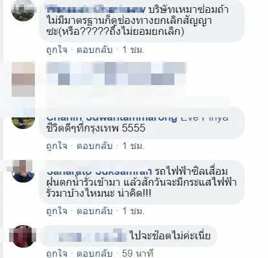Like the ไปจะช๊อตไม่ค่ะเนี่ย comment
Screen dimensions: 268x258
(57, 253)
